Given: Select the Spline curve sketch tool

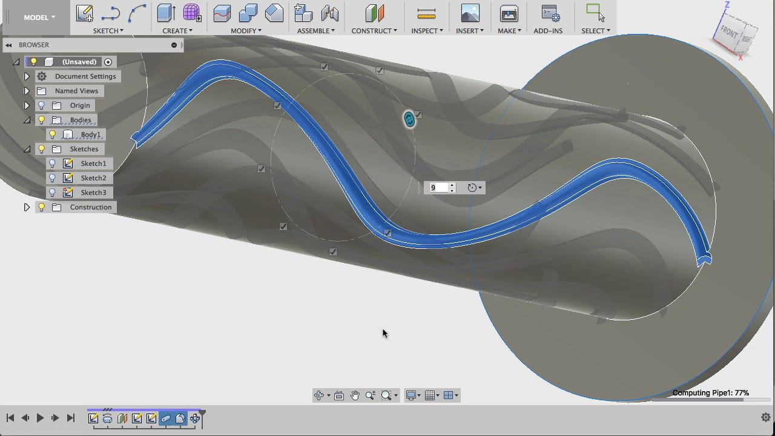Looking at the screenshot, I should point(137,13).
